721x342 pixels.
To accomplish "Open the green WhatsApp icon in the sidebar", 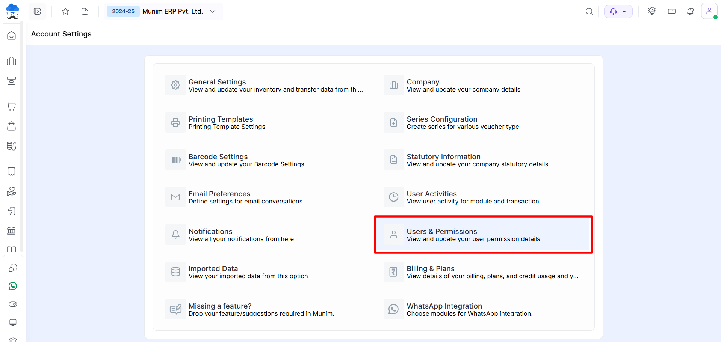I will (x=13, y=286).
